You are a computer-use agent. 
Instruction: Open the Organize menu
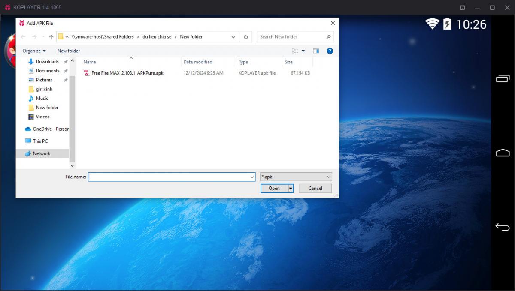pos(34,51)
